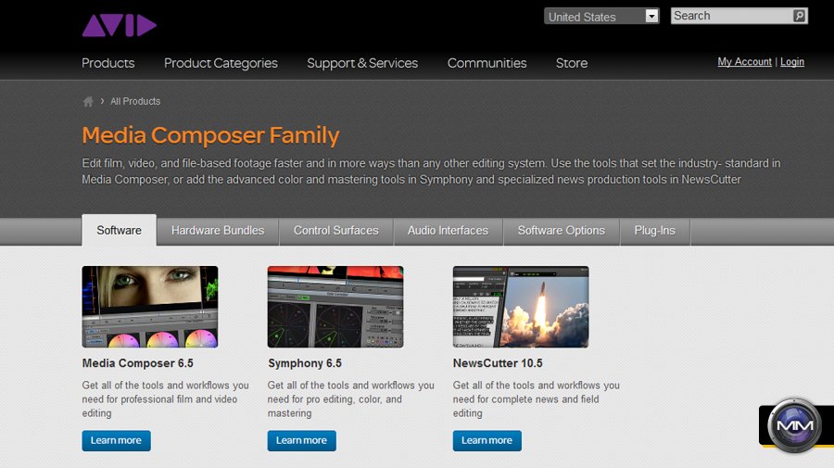The height and width of the screenshot is (468, 834).
Task: Switch to the Audio Interfaces tab
Action: (448, 231)
